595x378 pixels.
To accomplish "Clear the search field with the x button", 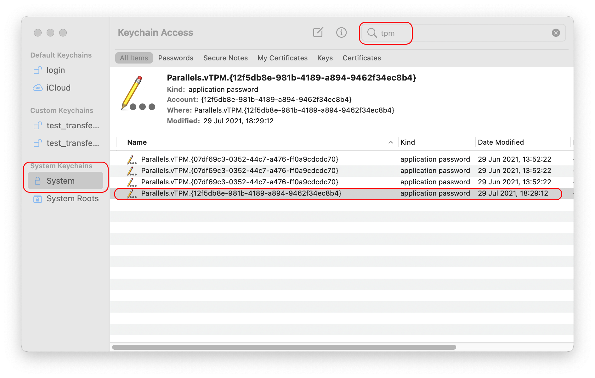I will pyautogui.click(x=556, y=32).
